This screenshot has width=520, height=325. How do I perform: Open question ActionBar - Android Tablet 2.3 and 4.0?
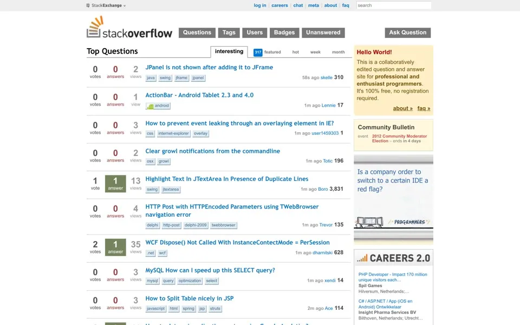(199, 95)
